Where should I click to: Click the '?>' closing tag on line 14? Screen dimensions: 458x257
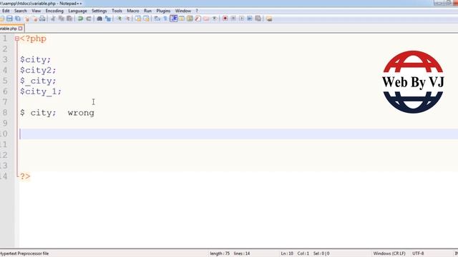[x=25, y=176]
